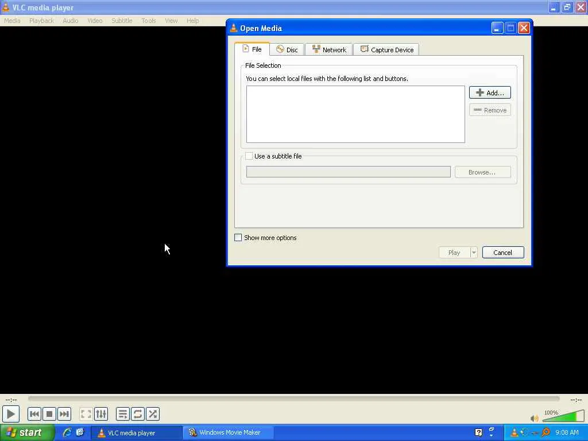The image size is (588, 441).
Task: Adjust the volume slider at 100%
Action: pos(563,416)
